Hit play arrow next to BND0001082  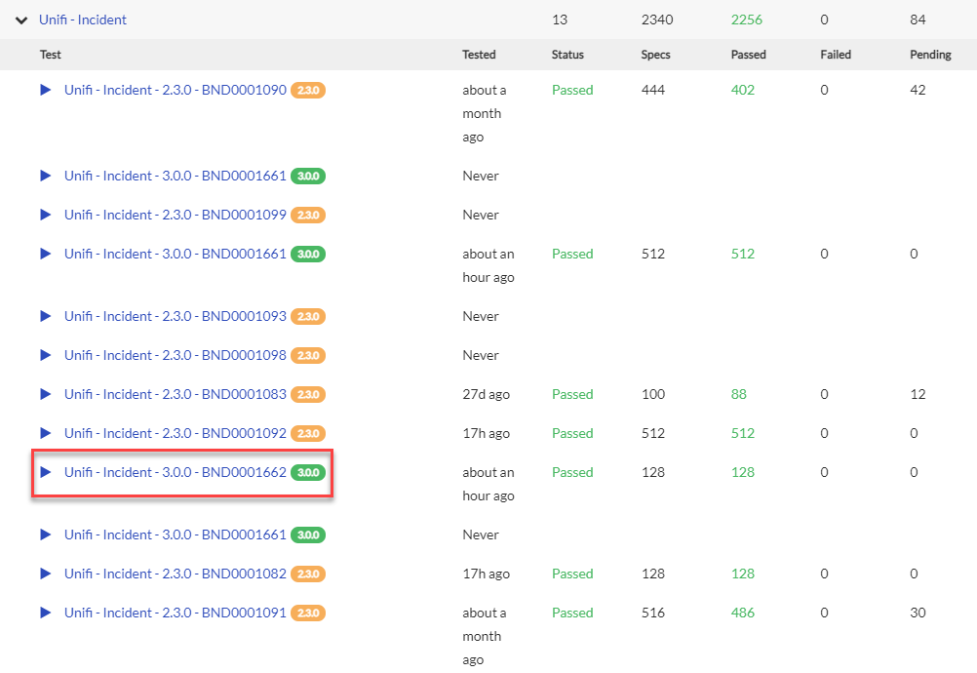click(x=45, y=574)
